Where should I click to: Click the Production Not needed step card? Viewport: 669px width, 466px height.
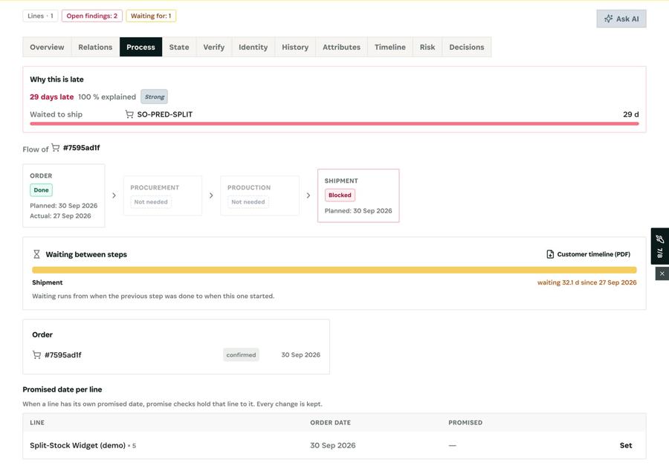260,195
